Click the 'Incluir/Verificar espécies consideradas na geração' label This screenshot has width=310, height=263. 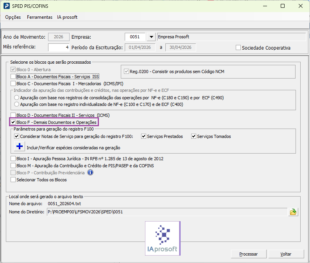(x=73, y=148)
